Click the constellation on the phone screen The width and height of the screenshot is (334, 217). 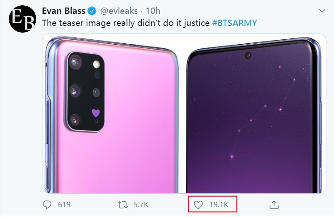point(264,107)
